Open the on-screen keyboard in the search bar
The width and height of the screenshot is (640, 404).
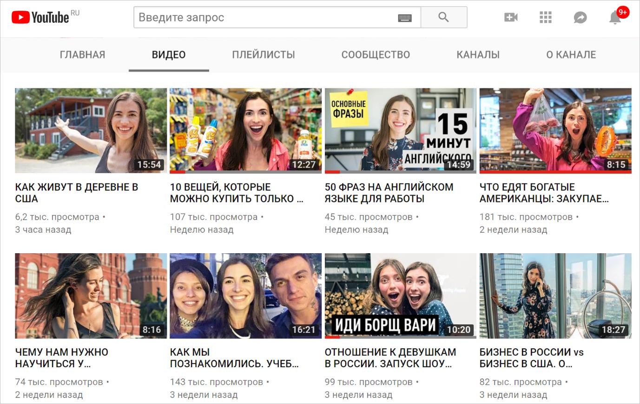tap(405, 17)
